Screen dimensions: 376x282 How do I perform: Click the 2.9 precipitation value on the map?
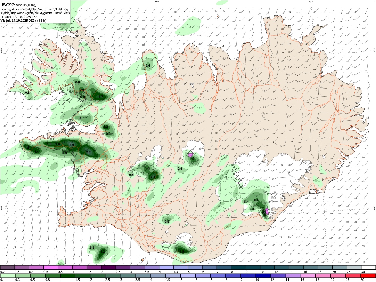click(72, 145)
